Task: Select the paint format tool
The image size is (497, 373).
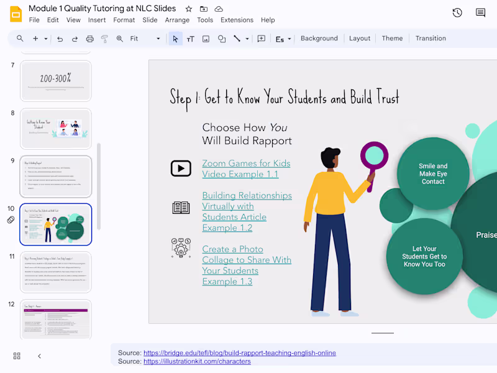Action: tap(104, 39)
